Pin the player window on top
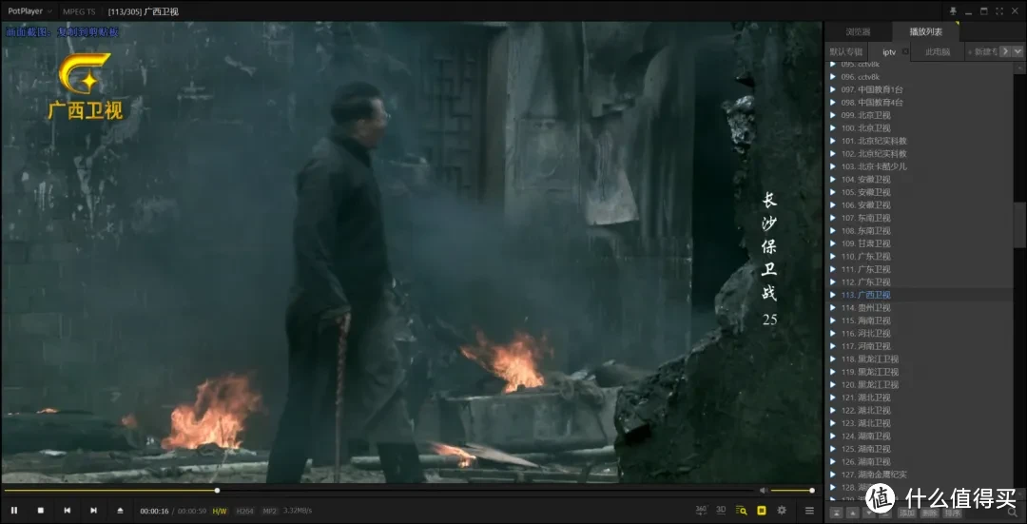Screen dimensions: 1027x524 (x=953, y=10)
